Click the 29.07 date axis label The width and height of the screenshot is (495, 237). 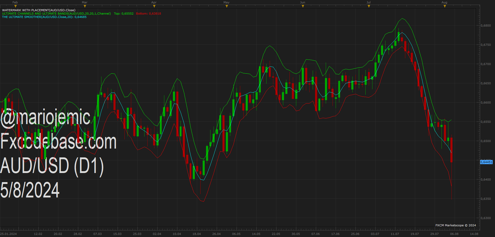434,234
